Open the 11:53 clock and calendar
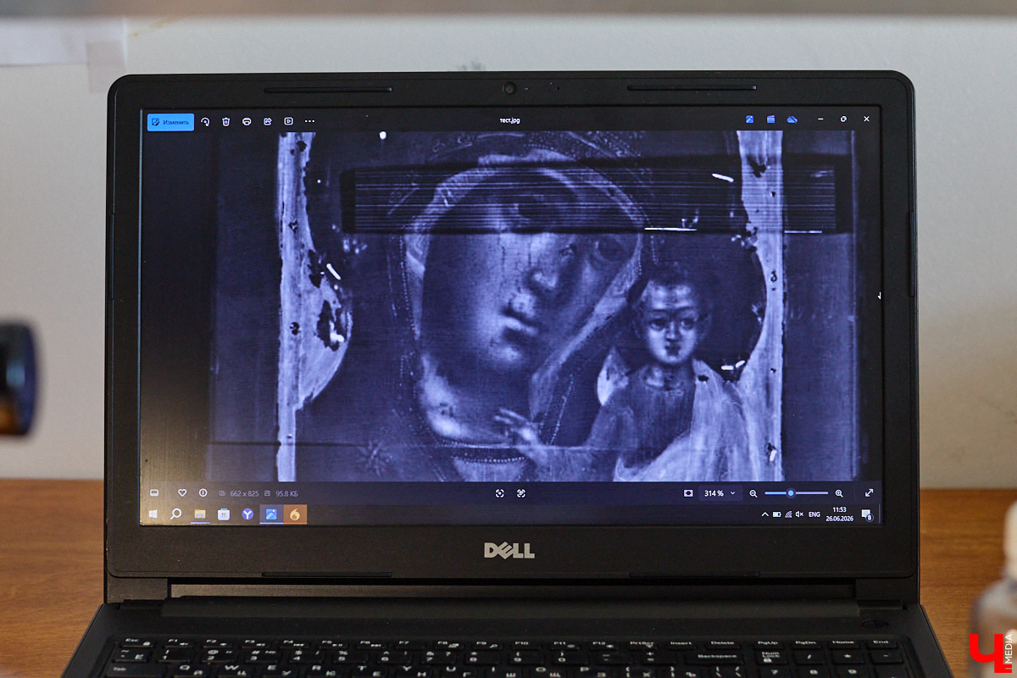 pos(839,514)
